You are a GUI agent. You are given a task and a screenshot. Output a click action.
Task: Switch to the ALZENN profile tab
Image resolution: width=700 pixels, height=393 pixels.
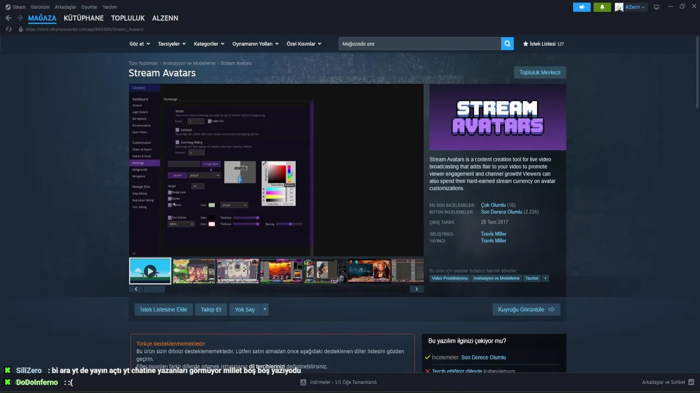pos(165,18)
